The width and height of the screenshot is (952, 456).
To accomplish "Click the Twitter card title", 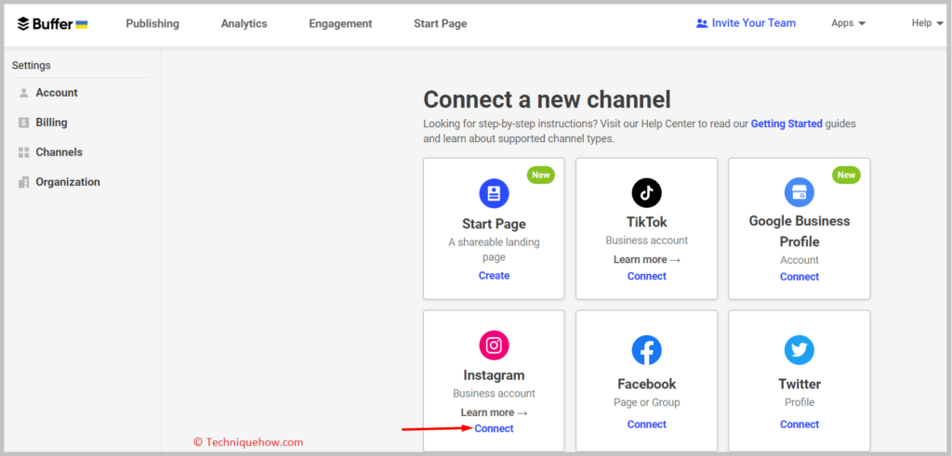I will (x=799, y=384).
